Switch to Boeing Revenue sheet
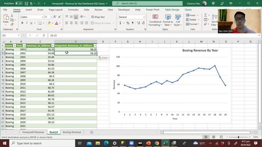This screenshot has width=262, height=147. coord(72,132)
